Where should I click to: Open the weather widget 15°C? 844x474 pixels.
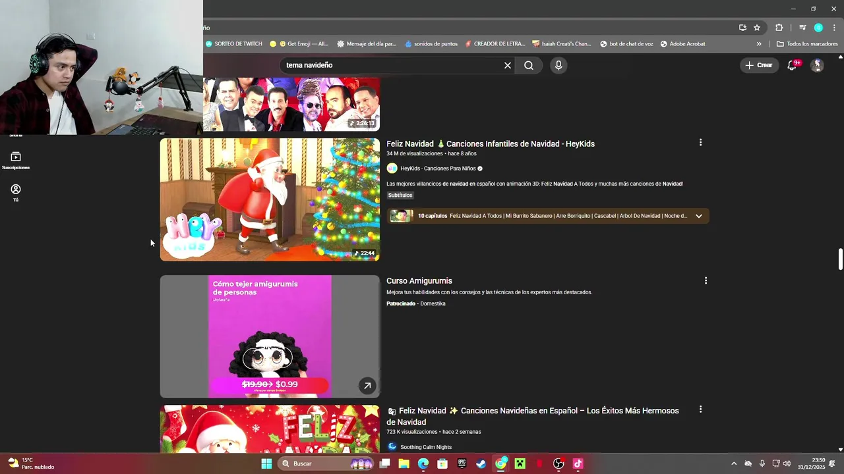pyautogui.click(x=30, y=463)
